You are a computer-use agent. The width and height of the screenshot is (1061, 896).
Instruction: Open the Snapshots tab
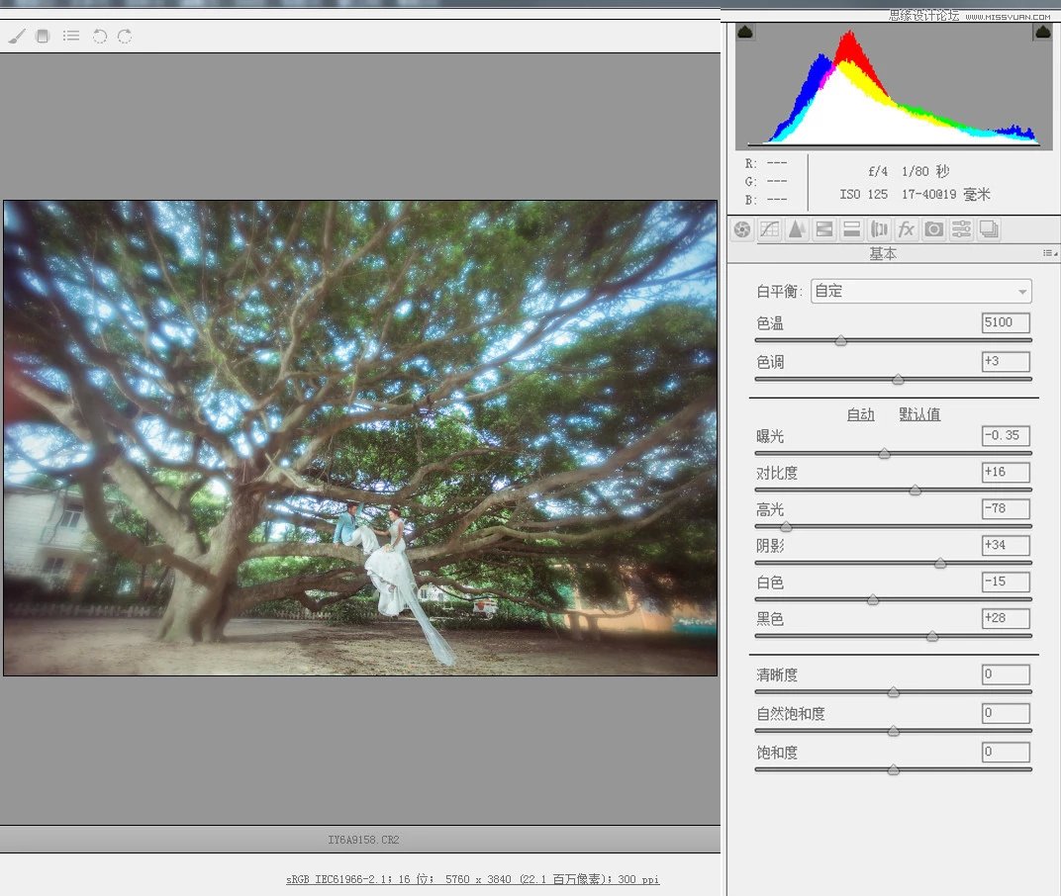[989, 229]
